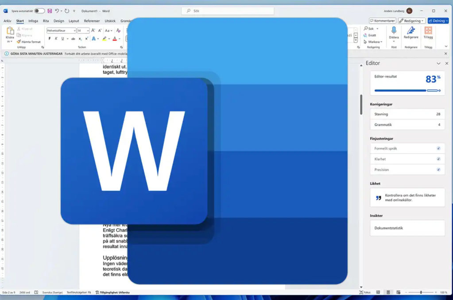Click Kontrollera om det finns likheter card
Viewport: 453px width, 300px height.
coord(407,197)
